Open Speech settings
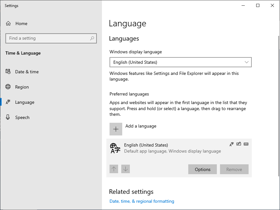The image size is (280, 210). (x=51, y=117)
